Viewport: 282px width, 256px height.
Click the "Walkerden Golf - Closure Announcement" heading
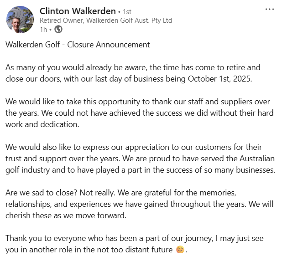pyautogui.click(x=78, y=45)
